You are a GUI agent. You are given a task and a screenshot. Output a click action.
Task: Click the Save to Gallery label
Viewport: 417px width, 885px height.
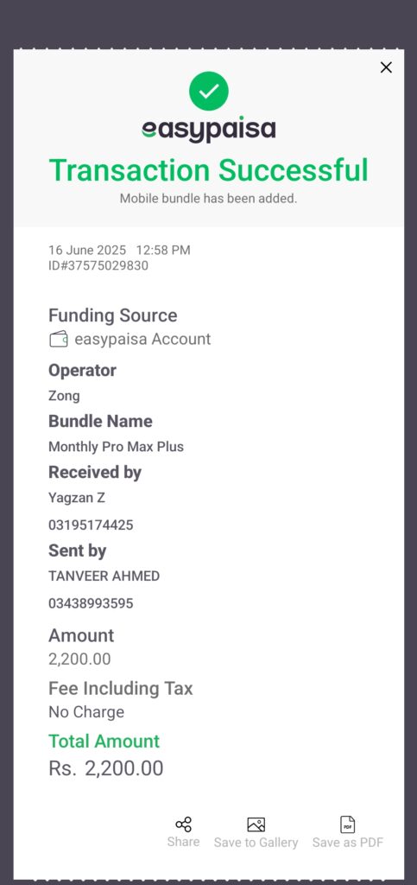pyautogui.click(x=256, y=843)
